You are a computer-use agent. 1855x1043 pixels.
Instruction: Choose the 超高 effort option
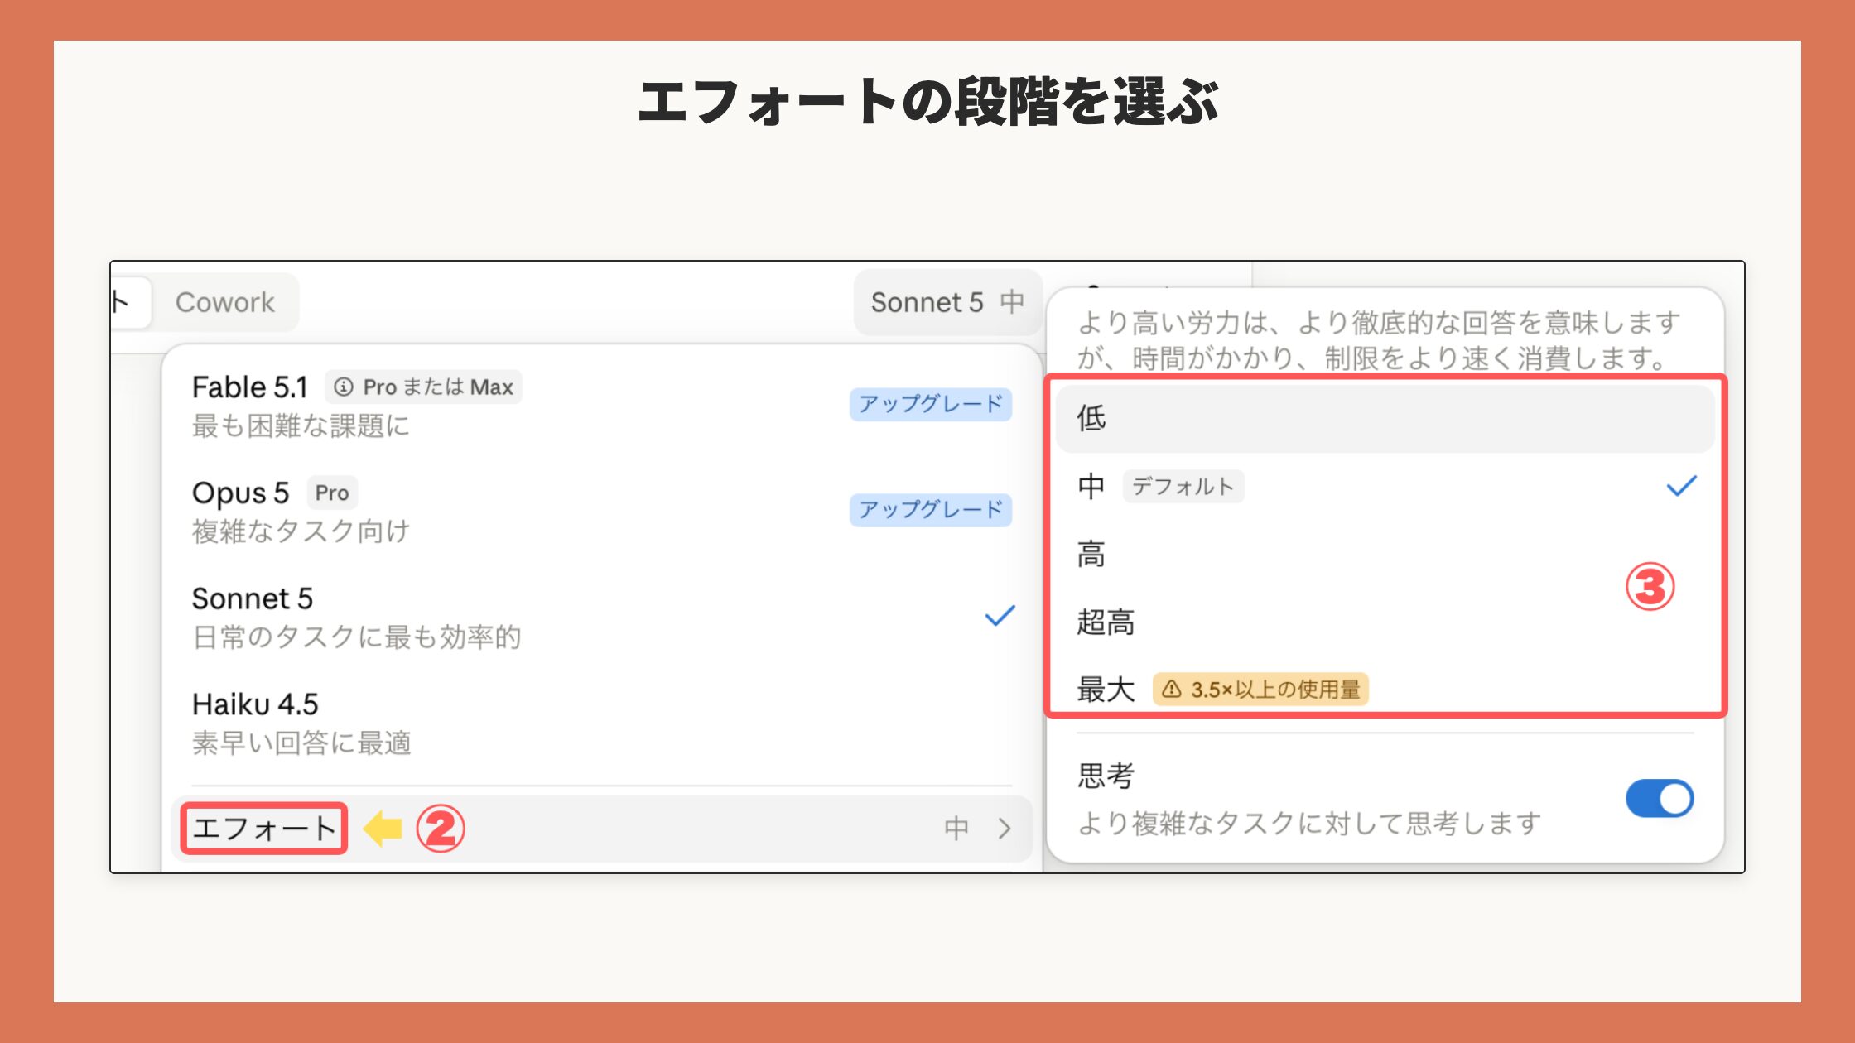tap(1385, 622)
